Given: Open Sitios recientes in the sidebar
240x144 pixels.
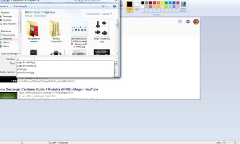Looking at the screenshot, I should (x=9, y=24).
